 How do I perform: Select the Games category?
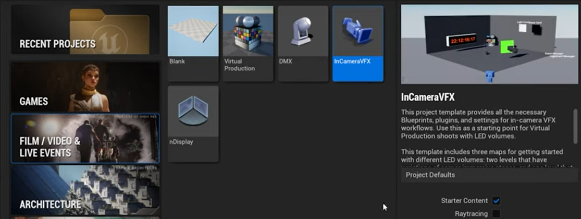(x=85, y=87)
